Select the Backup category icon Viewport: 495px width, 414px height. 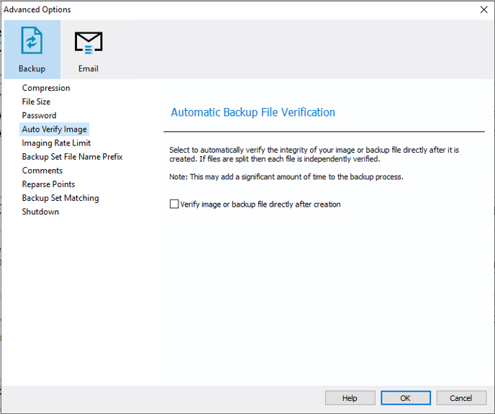(32, 49)
